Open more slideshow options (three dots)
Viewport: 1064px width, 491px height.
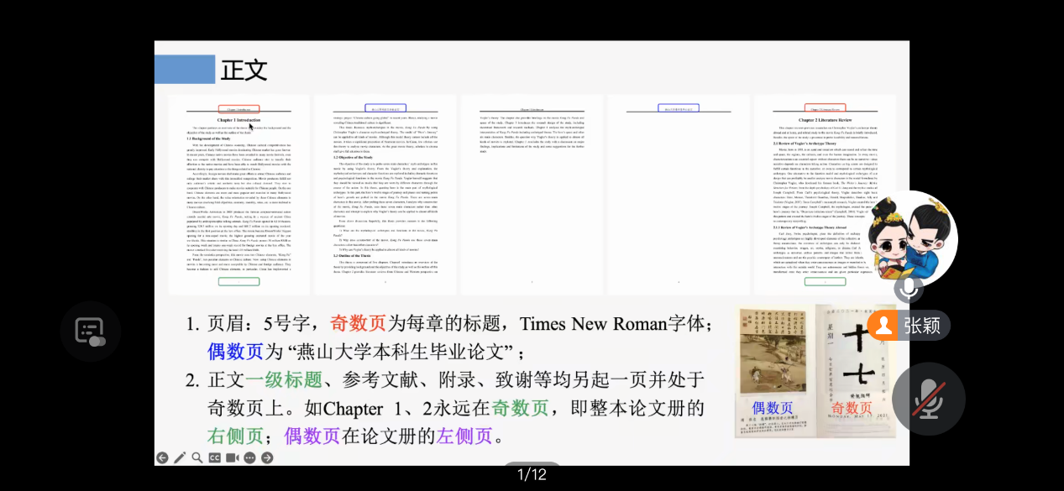tap(249, 457)
